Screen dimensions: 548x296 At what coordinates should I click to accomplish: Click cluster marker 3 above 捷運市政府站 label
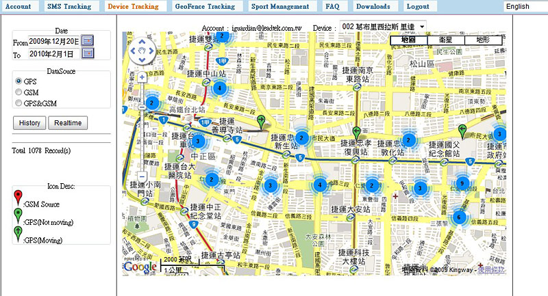coord(499,134)
